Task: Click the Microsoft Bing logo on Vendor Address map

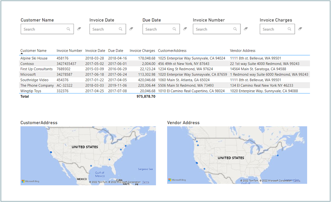Action: point(177,180)
